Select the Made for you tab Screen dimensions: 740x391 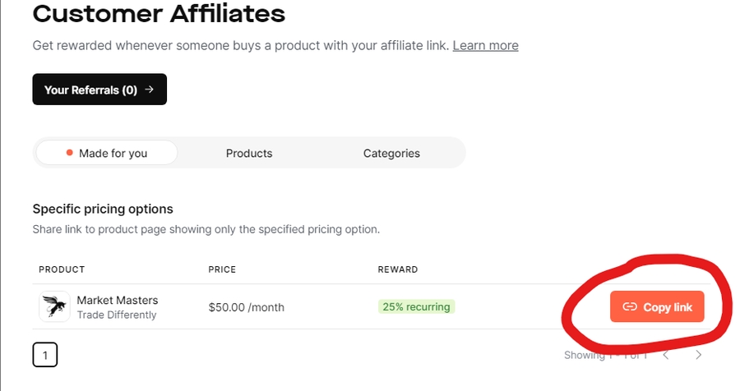pyautogui.click(x=107, y=153)
